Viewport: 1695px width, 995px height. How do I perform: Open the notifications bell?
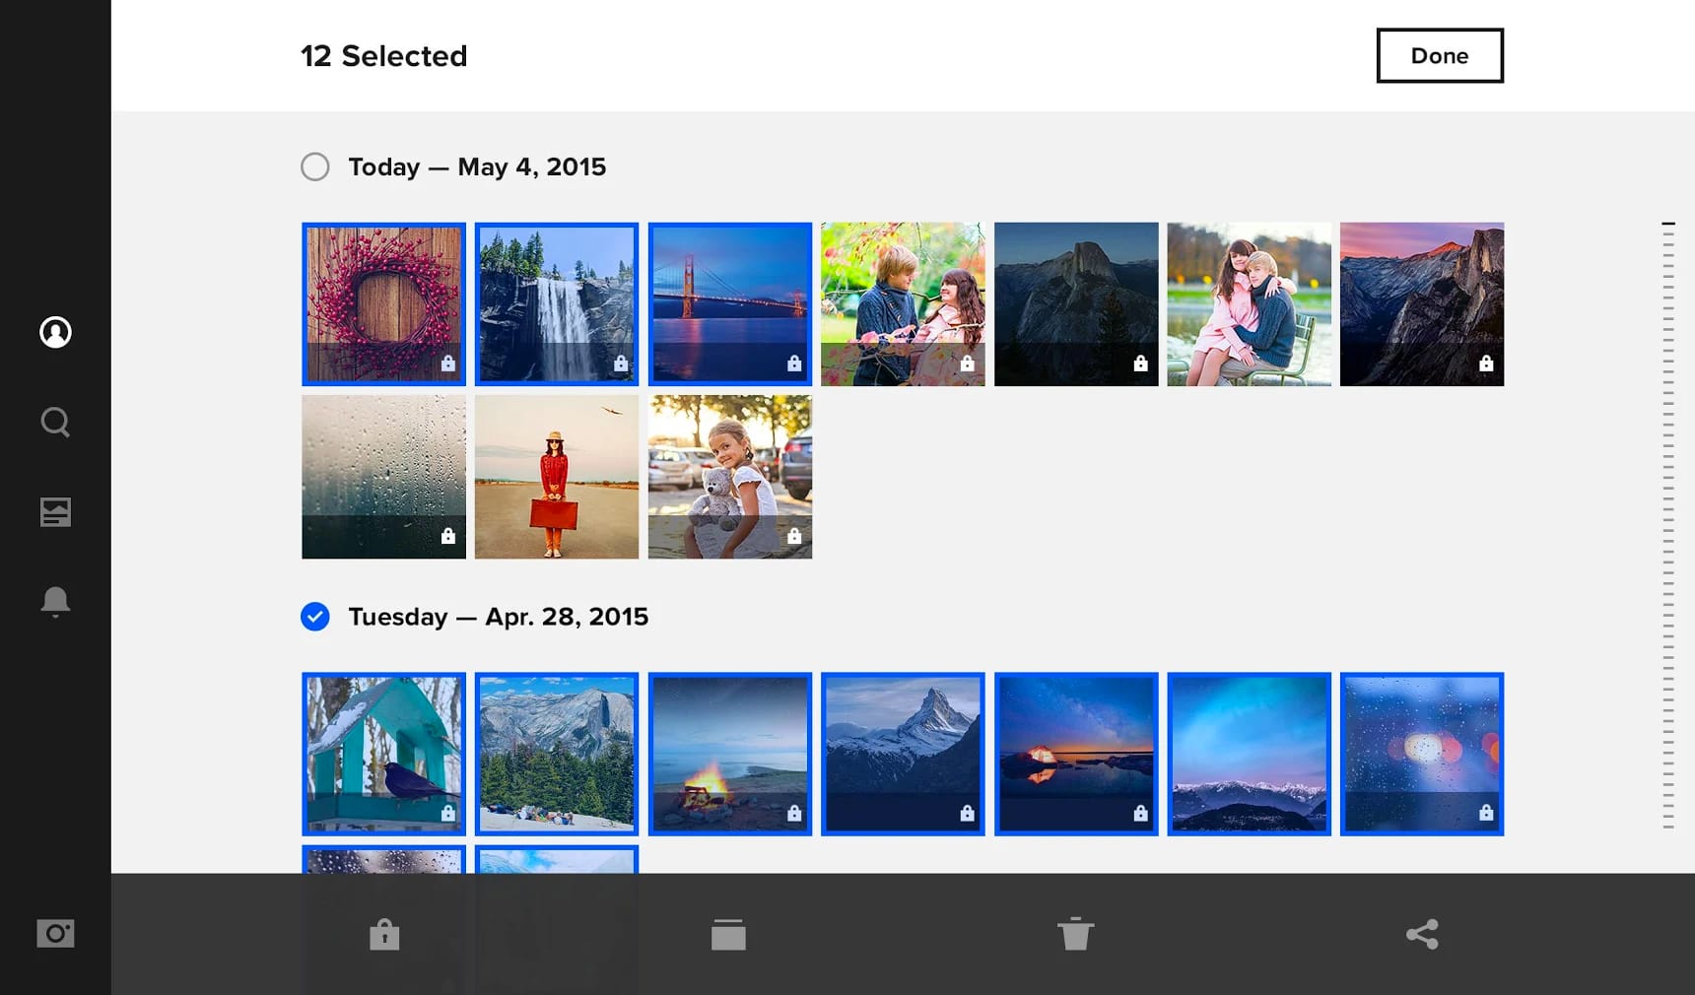click(56, 601)
